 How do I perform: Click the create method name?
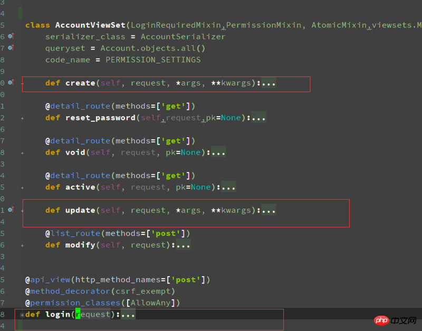point(80,83)
